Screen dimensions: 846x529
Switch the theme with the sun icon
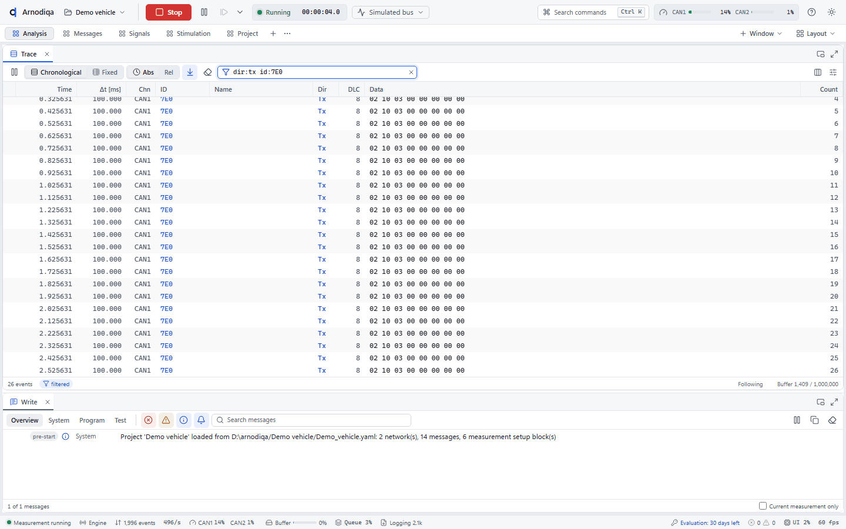click(831, 12)
